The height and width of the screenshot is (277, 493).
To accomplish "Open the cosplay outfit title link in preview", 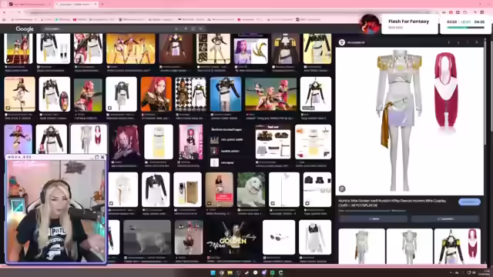I will pos(392,203).
